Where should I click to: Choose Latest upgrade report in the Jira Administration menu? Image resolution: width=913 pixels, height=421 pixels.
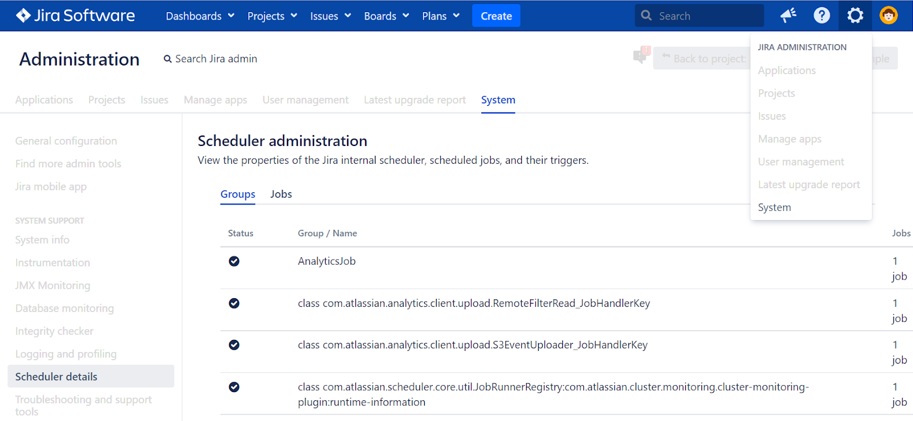(809, 185)
